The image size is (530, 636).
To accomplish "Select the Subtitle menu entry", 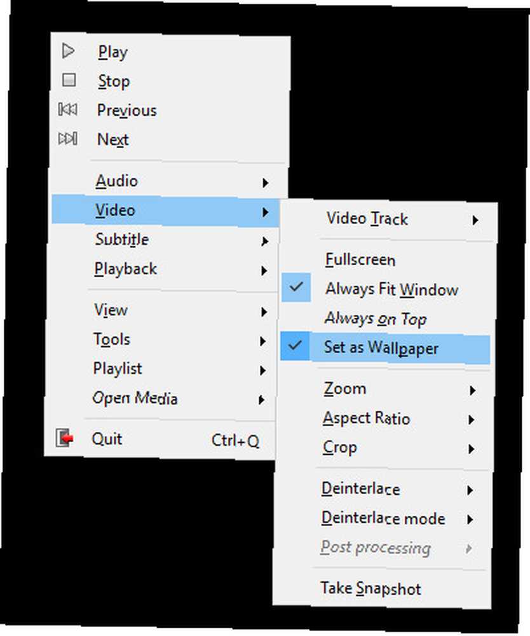I will click(x=121, y=240).
